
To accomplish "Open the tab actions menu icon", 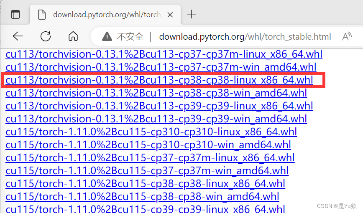I will click(15, 15).
